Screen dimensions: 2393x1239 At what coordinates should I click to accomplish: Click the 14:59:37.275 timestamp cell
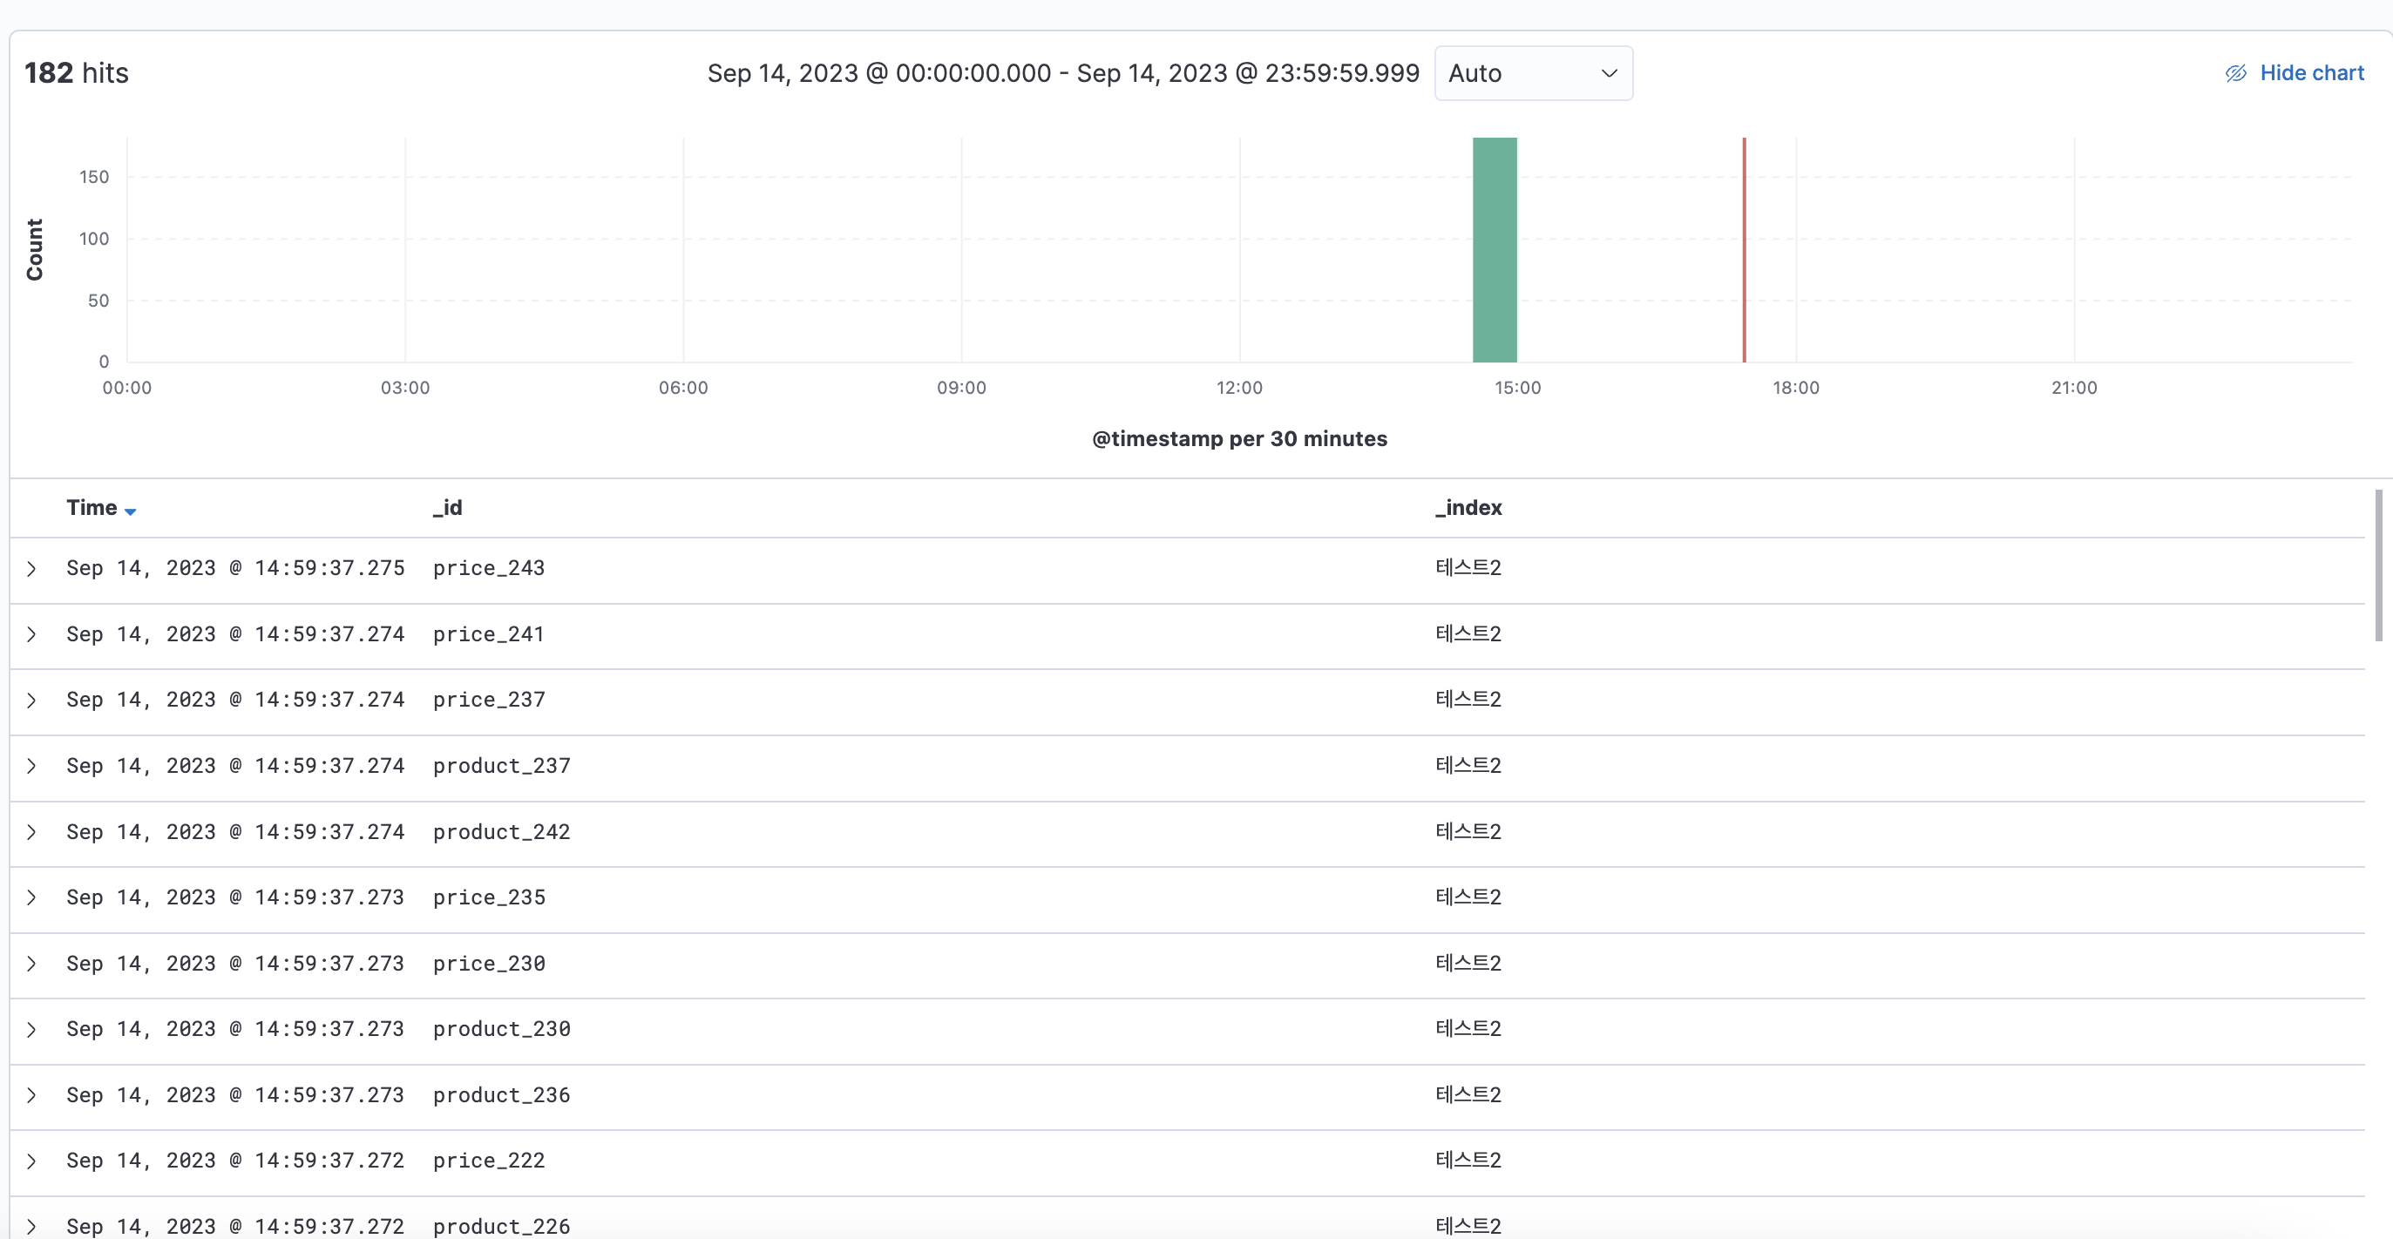(x=235, y=568)
